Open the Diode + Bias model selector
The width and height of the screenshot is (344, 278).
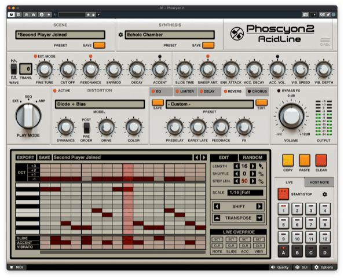coord(100,104)
